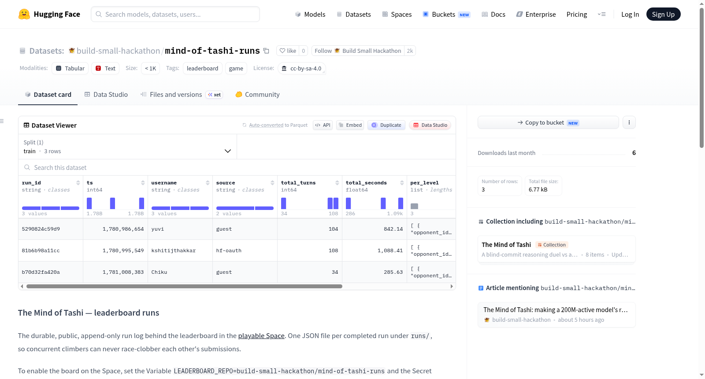This screenshot has width=705, height=379.
Task: Open the playable Space link
Action: [261, 335]
